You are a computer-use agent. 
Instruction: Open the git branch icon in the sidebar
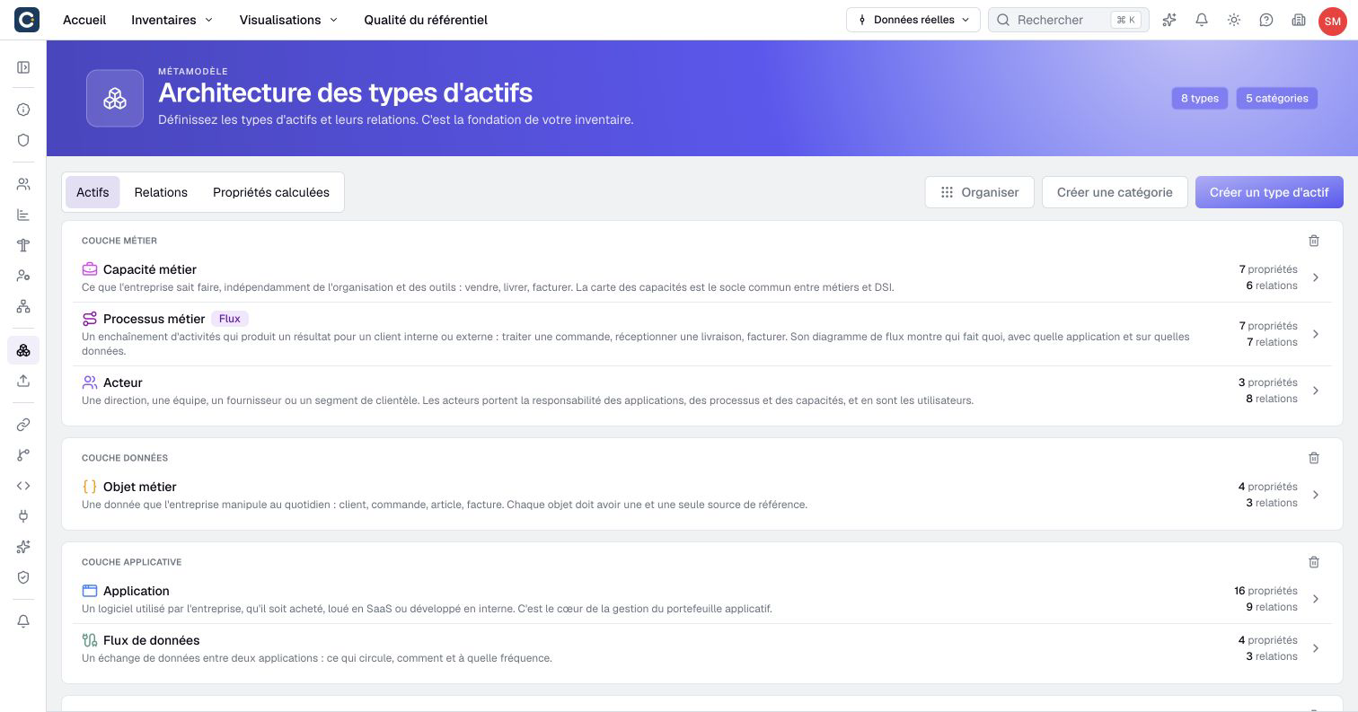pyautogui.click(x=23, y=455)
